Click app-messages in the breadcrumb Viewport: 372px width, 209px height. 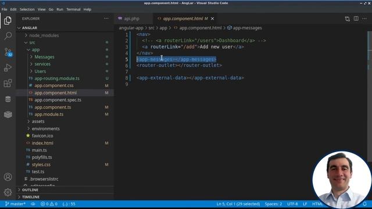[247, 28]
